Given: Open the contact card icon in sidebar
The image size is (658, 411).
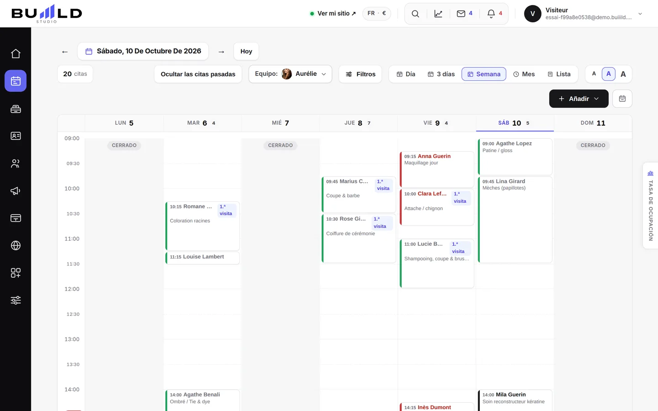Looking at the screenshot, I should point(16,136).
